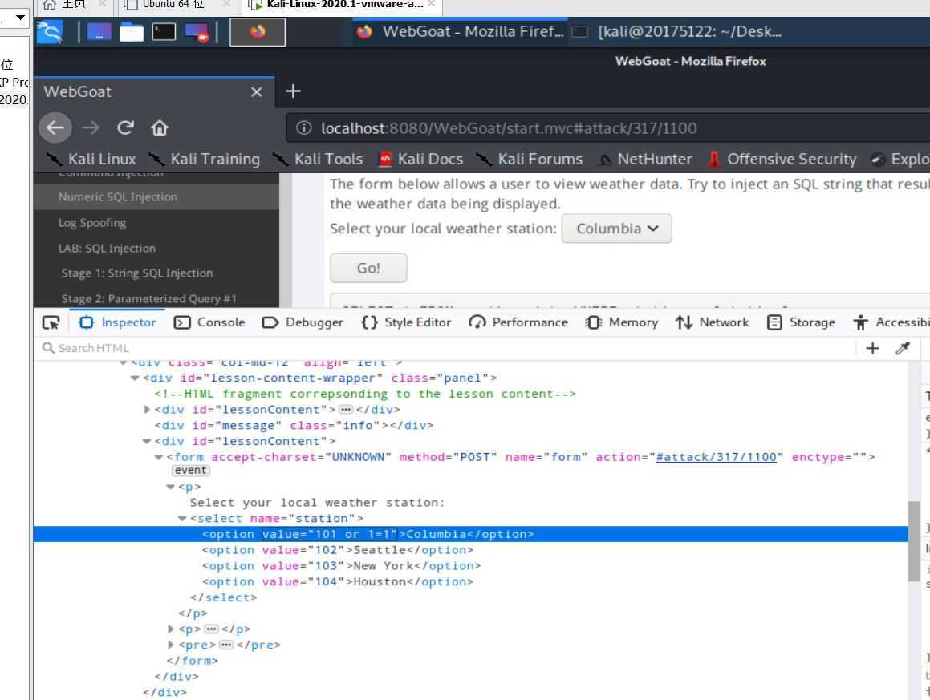
Task: Select the Houston option node
Action: pos(338,582)
